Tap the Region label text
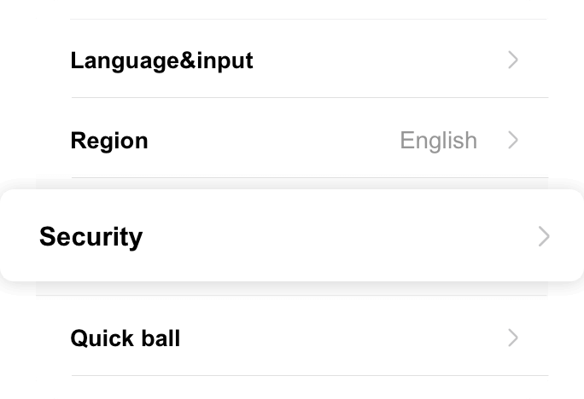Screen dimensions: 584x399 click(x=108, y=140)
